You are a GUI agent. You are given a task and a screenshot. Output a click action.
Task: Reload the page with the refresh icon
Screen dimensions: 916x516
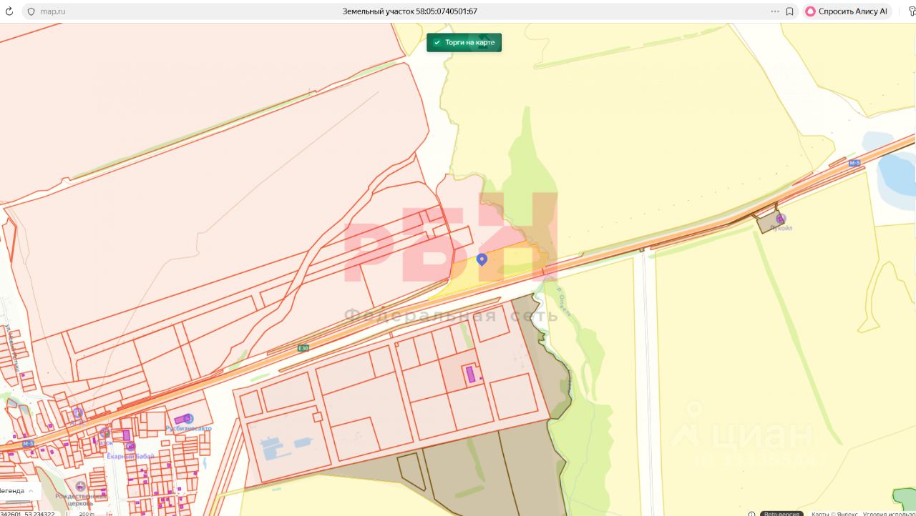[x=9, y=11]
